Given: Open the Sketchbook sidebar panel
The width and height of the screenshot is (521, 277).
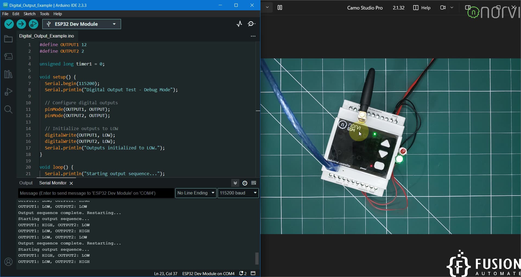Looking at the screenshot, I should 8,39.
